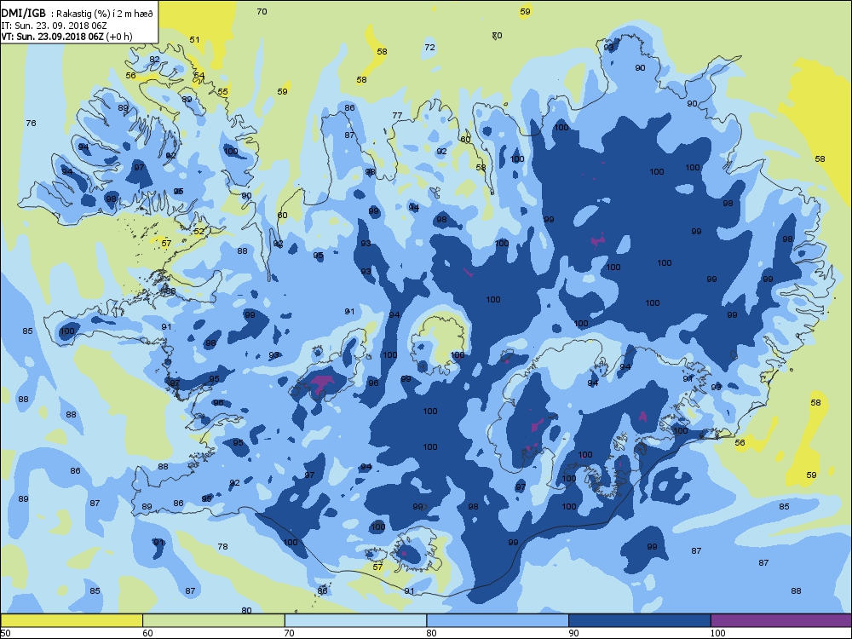The width and height of the screenshot is (852, 639).
Task: Select the medium blue 80–90 legend swatch
Action: (x=498, y=620)
